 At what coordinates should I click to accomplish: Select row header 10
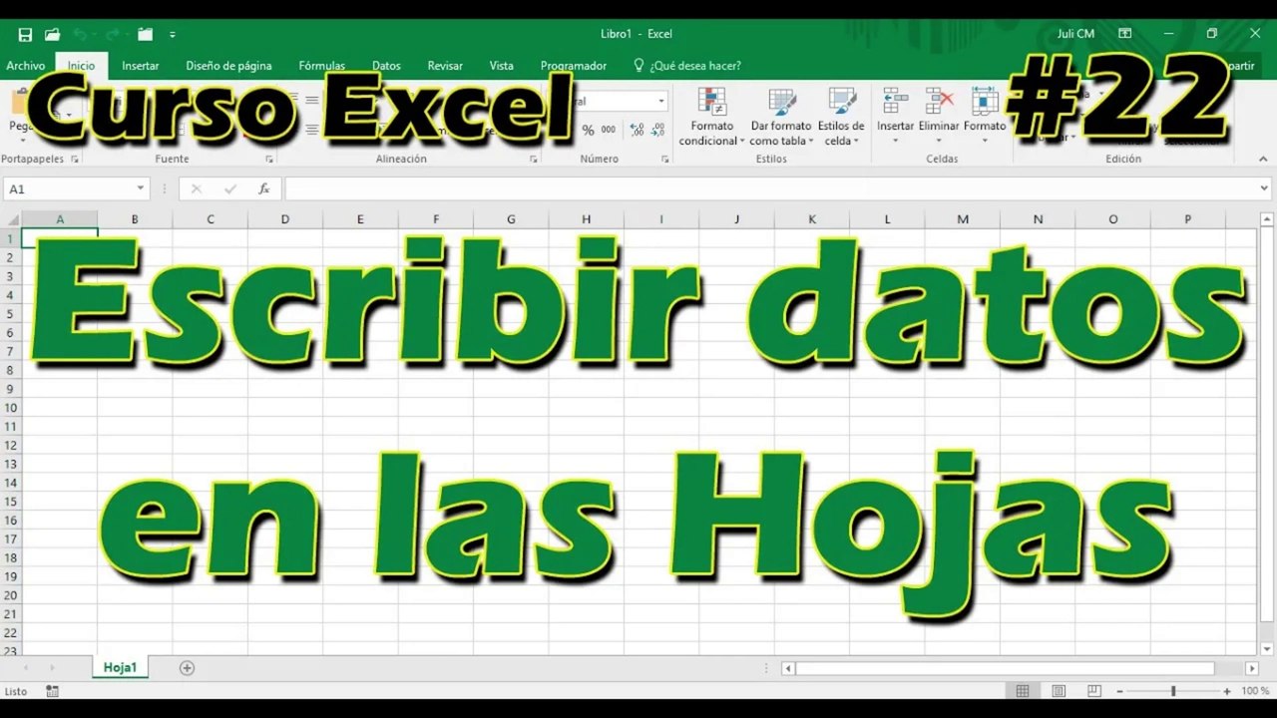point(11,407)
